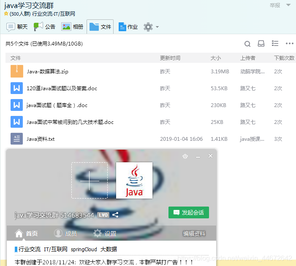The image size is (296, 266).
Task: Click the 行业交流 tag in profile card
Action: [30, 249]
